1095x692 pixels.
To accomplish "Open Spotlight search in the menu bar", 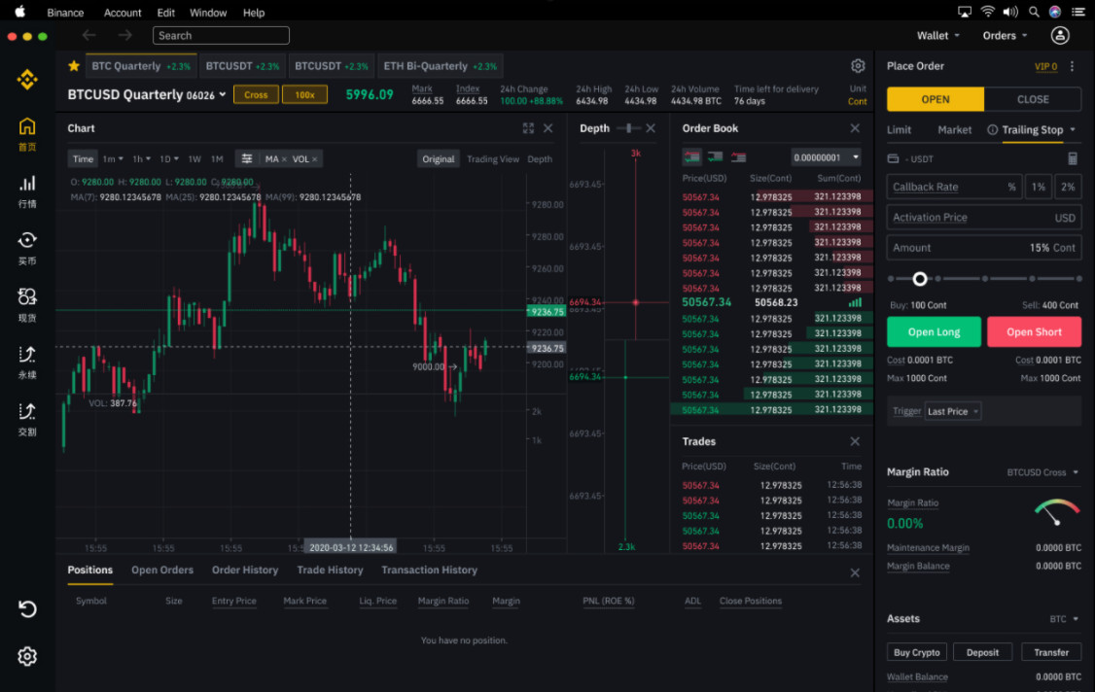I will (x=1035, y=12).
